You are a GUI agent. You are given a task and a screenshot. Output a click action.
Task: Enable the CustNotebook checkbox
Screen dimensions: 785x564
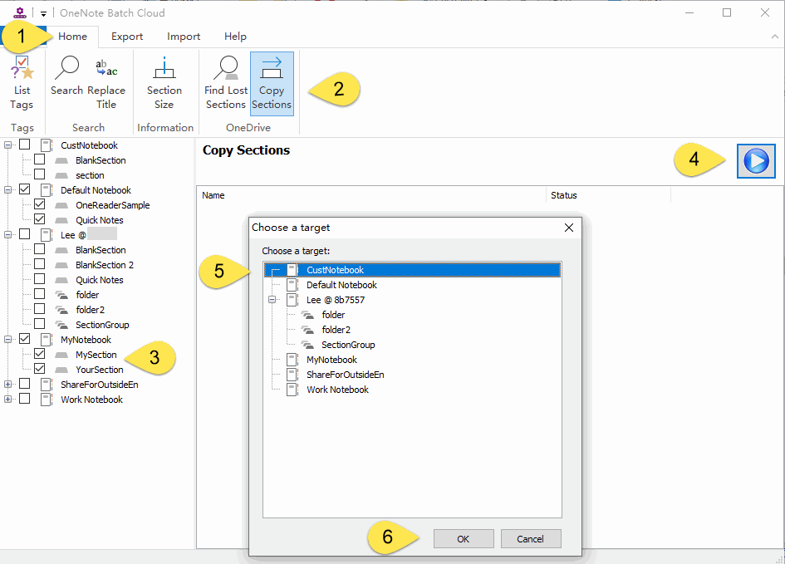tap(24, 145)
